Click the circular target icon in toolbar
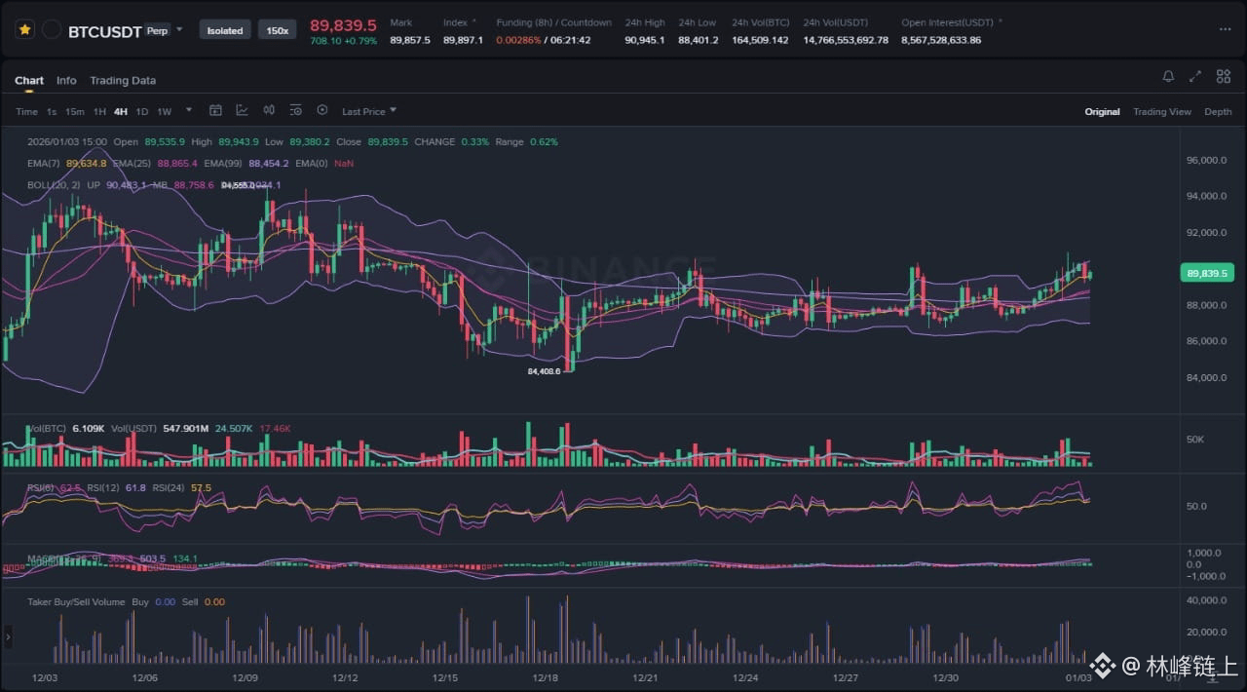The image size is (1247, 692). (322, 111)
